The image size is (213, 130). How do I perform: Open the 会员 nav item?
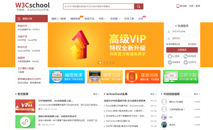(x=141, y=19)
